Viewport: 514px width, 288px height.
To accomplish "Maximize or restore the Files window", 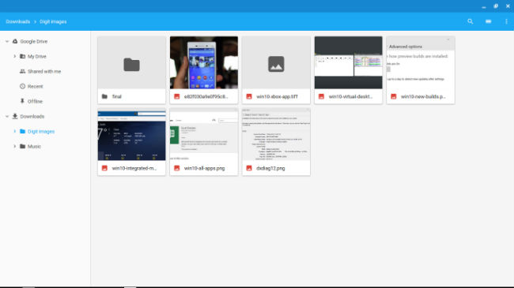I will coord(496,6).
